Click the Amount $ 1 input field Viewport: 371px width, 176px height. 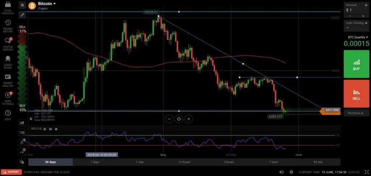click(357, 10)
